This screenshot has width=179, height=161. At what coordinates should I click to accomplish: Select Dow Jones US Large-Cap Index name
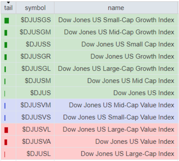point(127,153)
